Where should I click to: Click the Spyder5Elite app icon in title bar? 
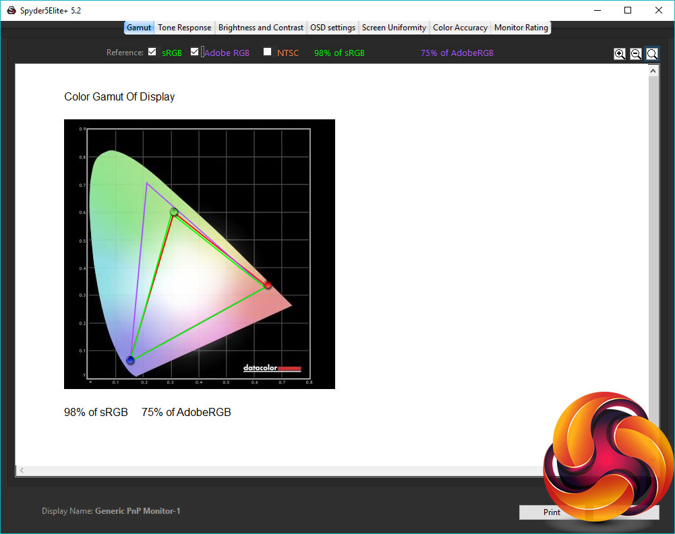coord(11,10)
